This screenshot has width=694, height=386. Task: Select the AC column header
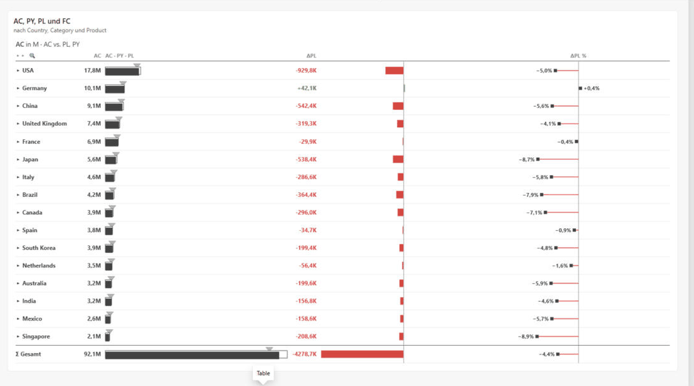pos(97,56)
